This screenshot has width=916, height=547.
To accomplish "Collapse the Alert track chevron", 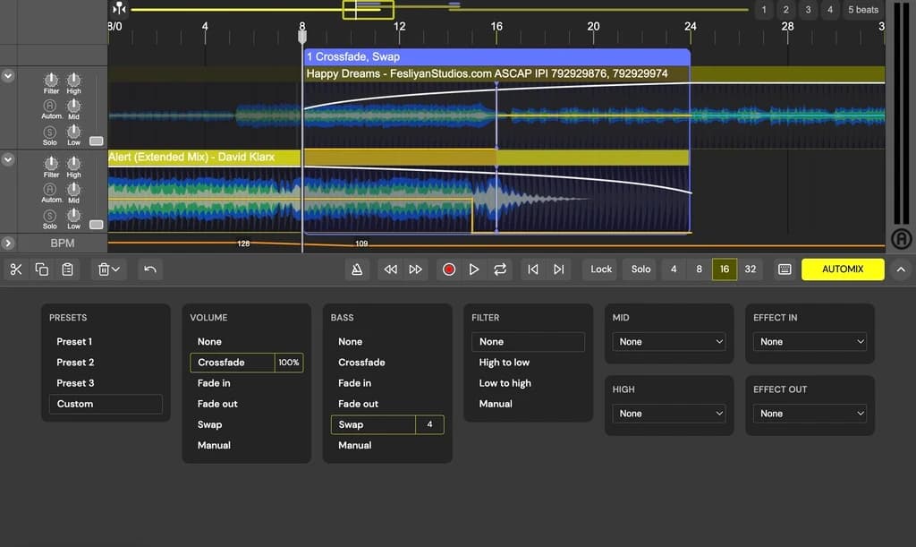I will pos(7,159).
